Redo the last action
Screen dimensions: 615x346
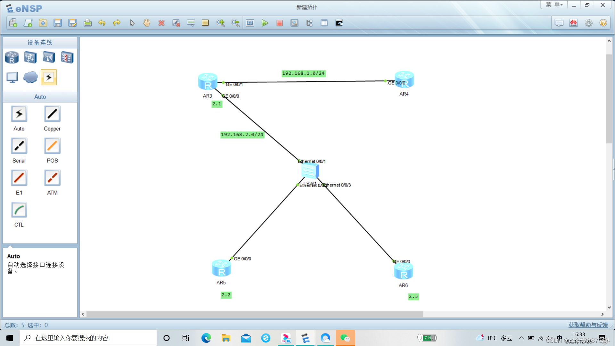point(117,23)
